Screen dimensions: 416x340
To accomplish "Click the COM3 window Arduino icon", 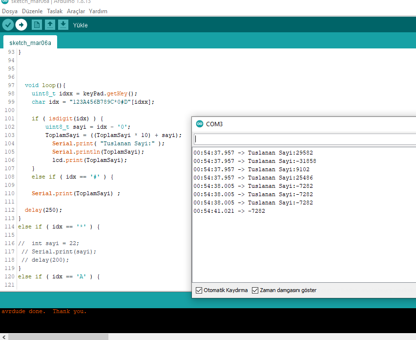I will coord(199,124).
